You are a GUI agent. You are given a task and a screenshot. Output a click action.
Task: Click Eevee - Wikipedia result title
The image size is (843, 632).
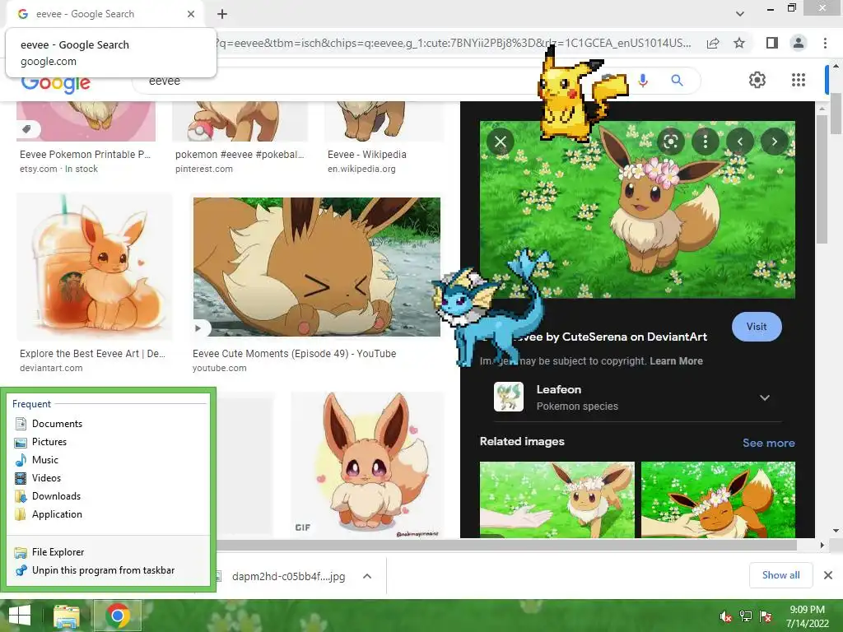pos(366,154)
